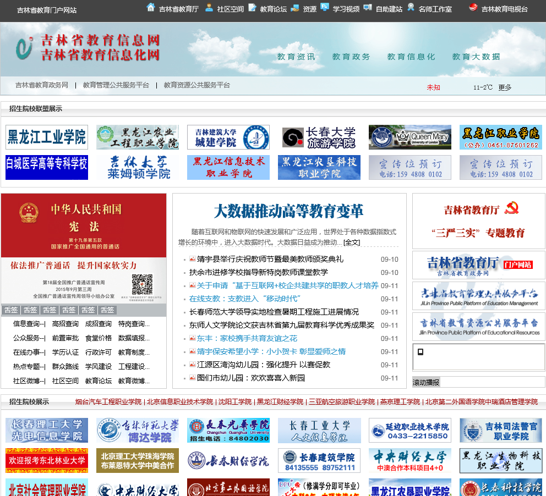Open the 黑龙江工业学院 banner
546x496 pixels.
47,137
